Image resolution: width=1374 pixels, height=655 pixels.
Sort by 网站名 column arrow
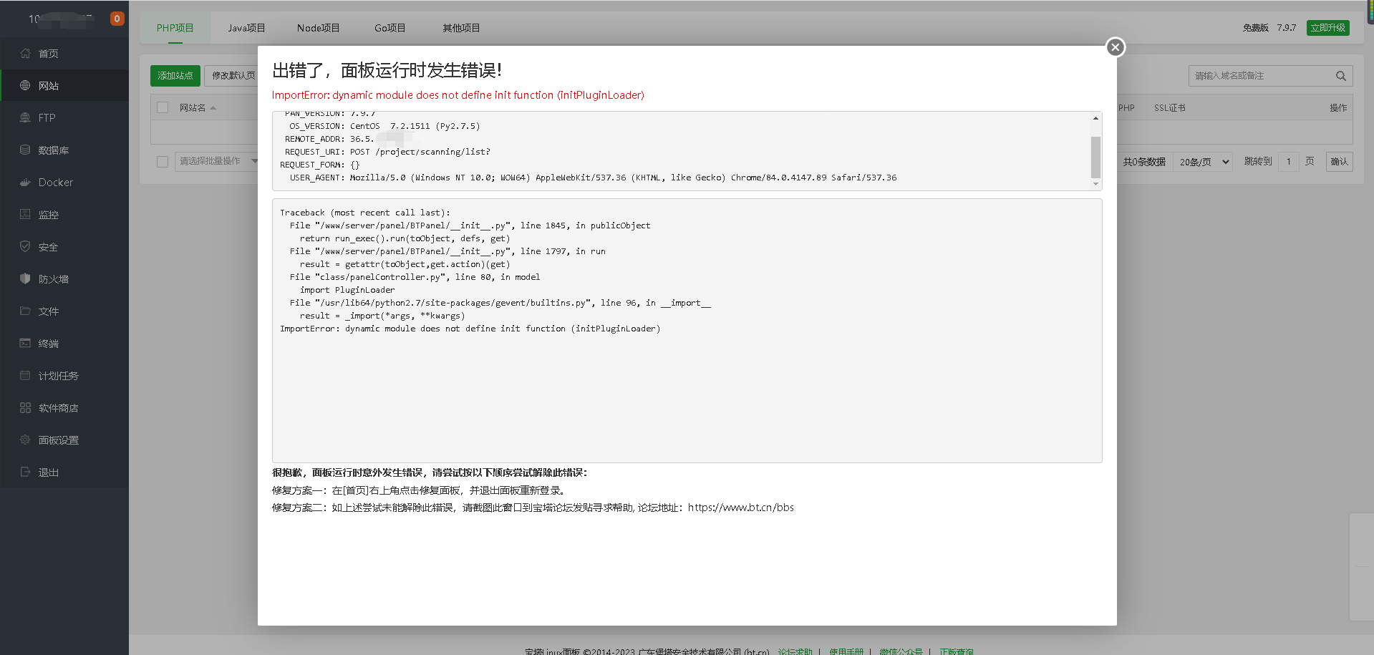click(213, 108)
